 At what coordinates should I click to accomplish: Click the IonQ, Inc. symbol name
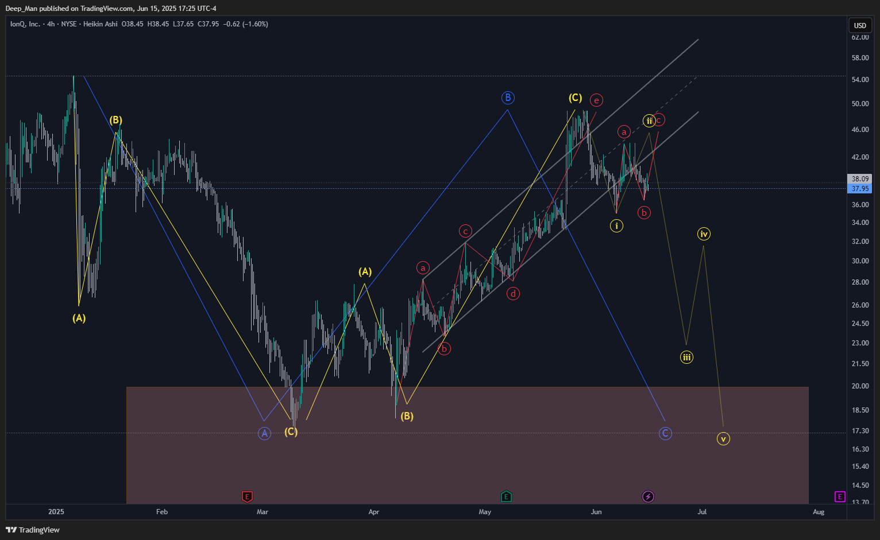click(25, 24)
